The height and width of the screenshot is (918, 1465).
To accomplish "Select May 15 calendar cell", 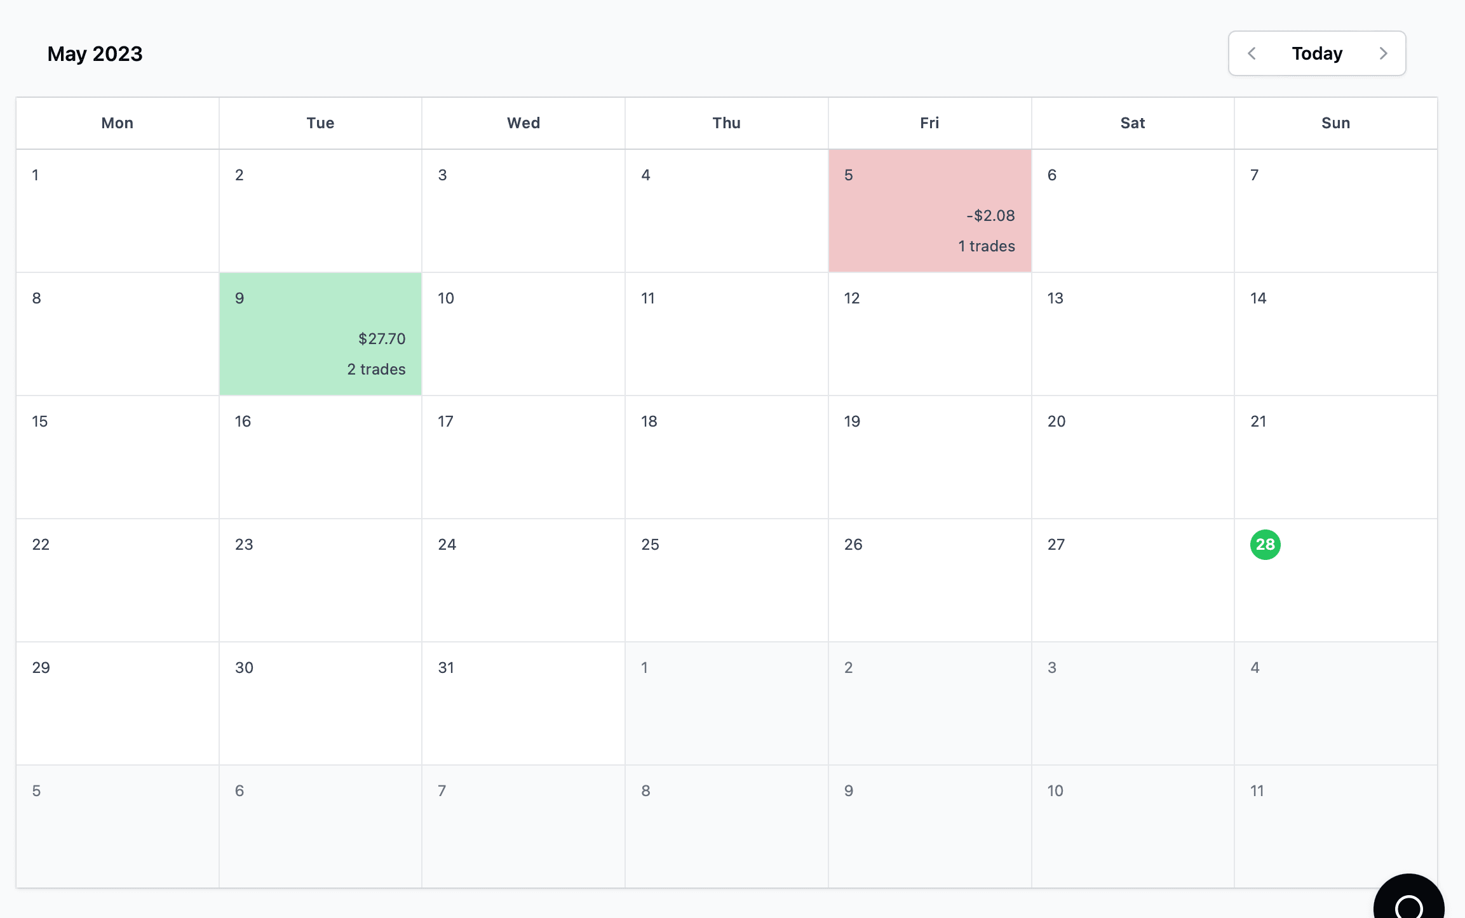I will [118, 457].
